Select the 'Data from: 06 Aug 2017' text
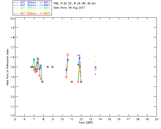The width and height of the screenshot is (161, 129). [69, 8]
